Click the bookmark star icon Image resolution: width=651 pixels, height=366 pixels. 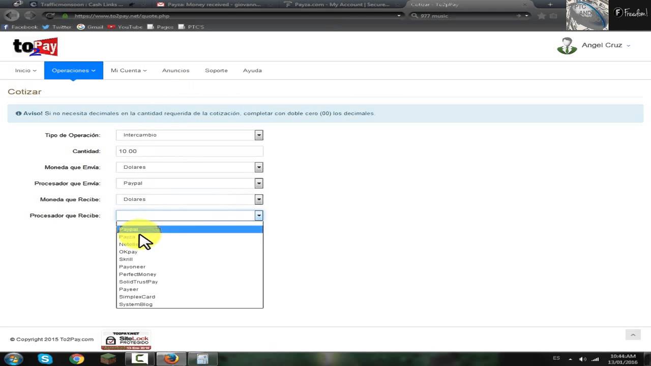pos(541,16)
